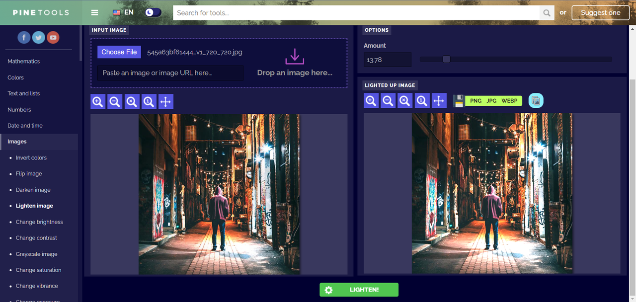Click the input image preview

point(219,194)
